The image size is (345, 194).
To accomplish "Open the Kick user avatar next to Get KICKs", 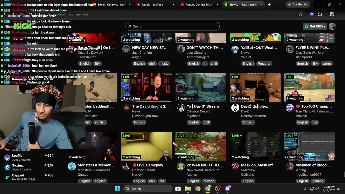I will [x=332, y=26].
